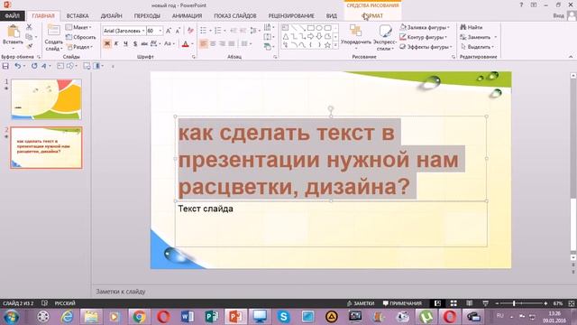Insert oval shape from shapes gallery
577x325 pixels.
[x=319, y=28]
